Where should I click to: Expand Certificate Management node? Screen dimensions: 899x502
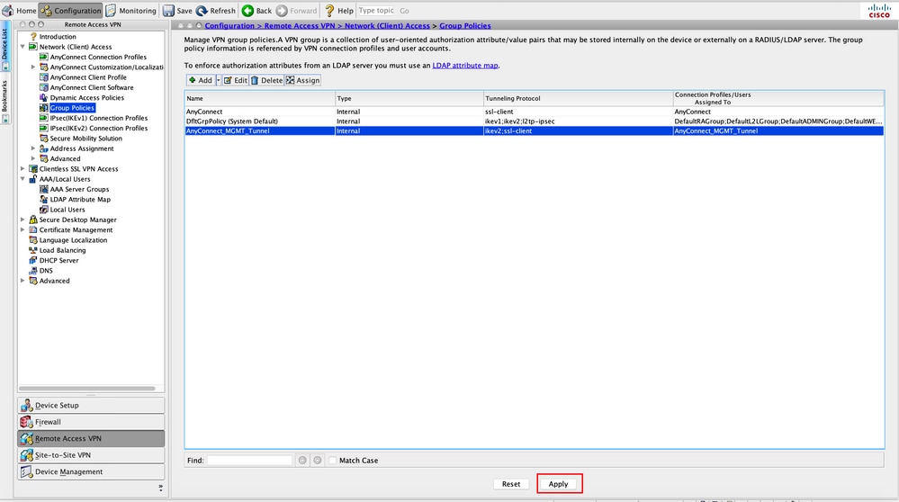coord(22,229)
